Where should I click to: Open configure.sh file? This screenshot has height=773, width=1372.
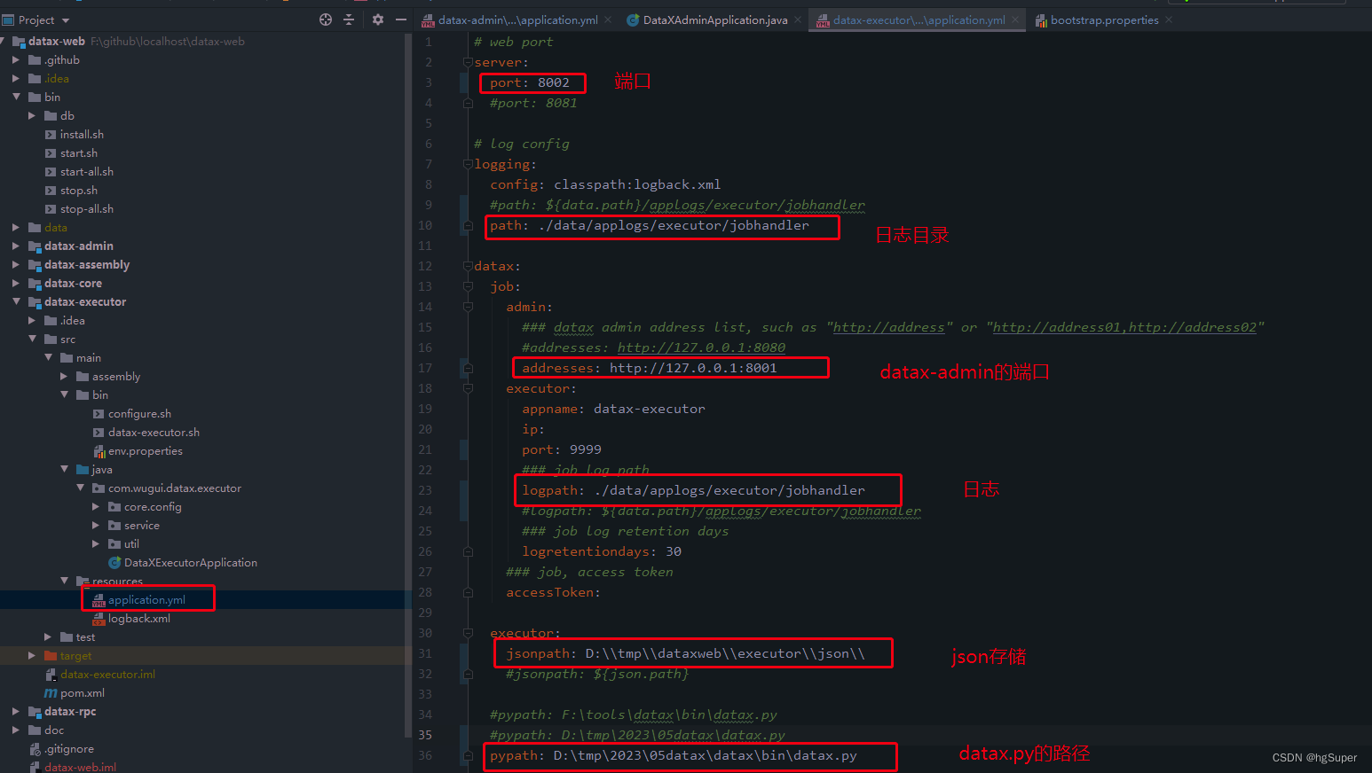(x=139, y=414)
